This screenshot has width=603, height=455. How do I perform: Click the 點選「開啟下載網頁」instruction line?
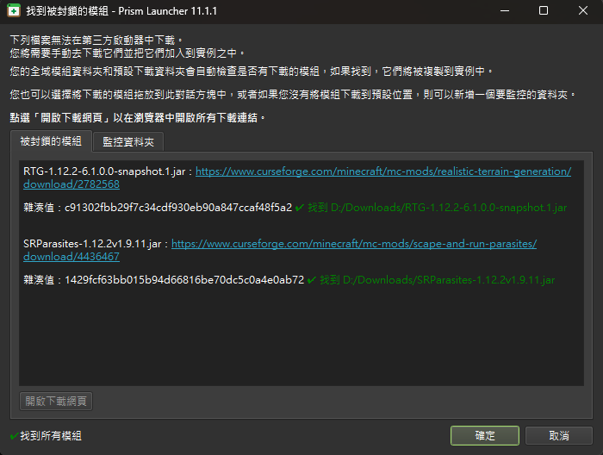pos(137,118)
